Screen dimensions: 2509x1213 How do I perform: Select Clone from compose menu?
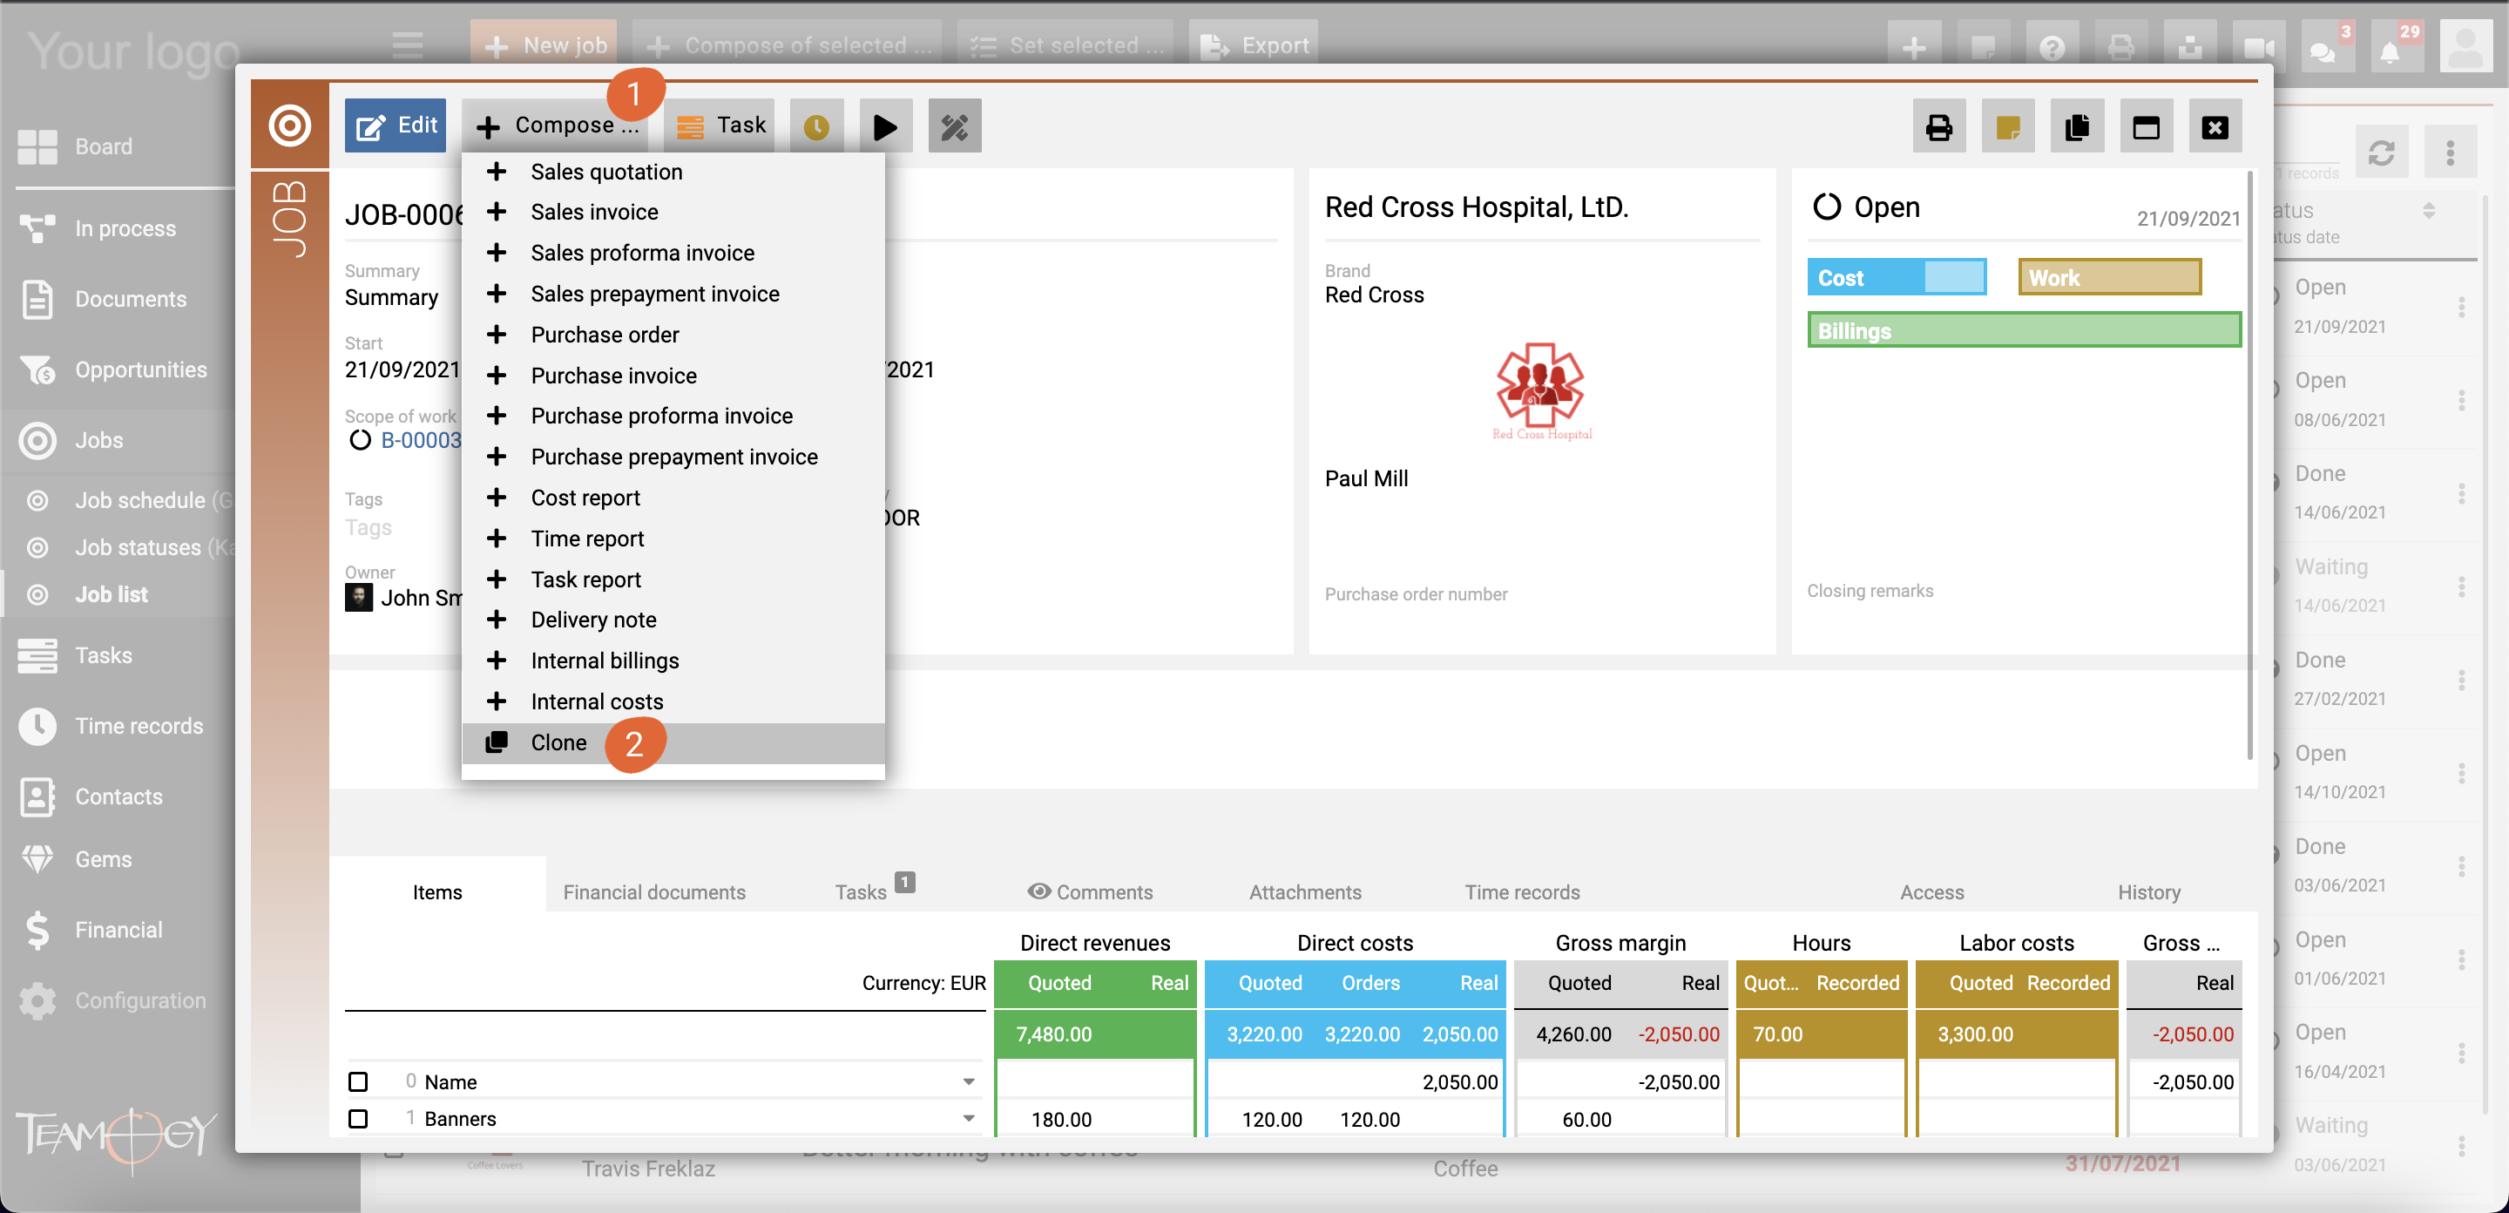point(673,742)
